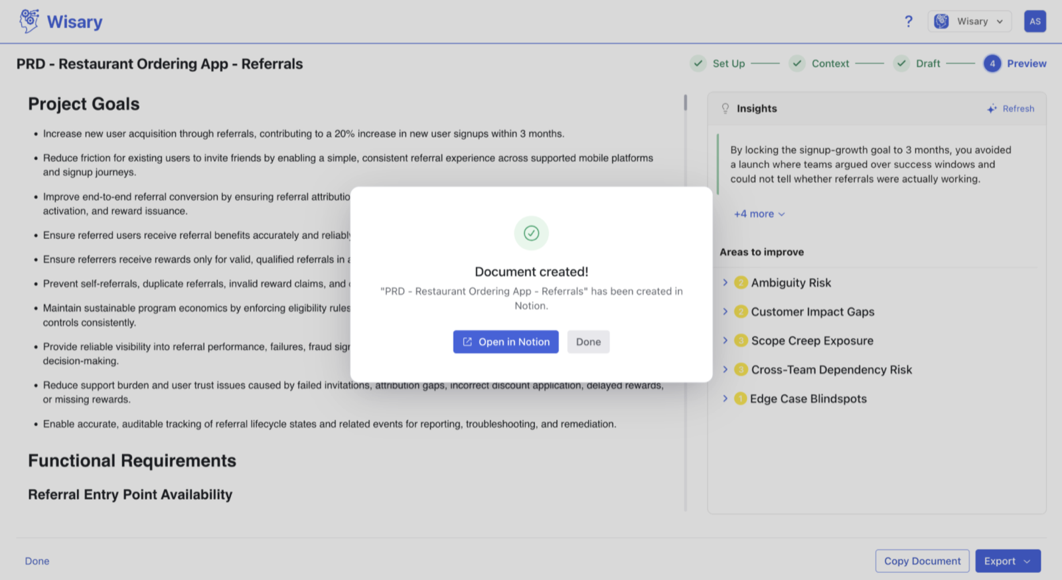Click the Copy Document button
Screen dimensions: 1062x580
(x=922, y=561)
